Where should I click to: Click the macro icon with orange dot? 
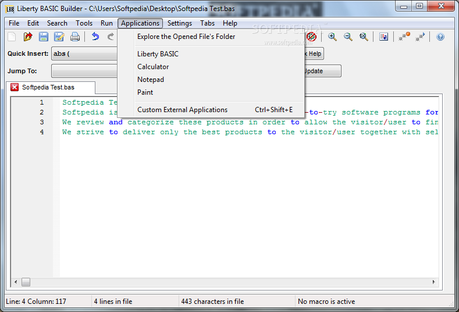404,37
